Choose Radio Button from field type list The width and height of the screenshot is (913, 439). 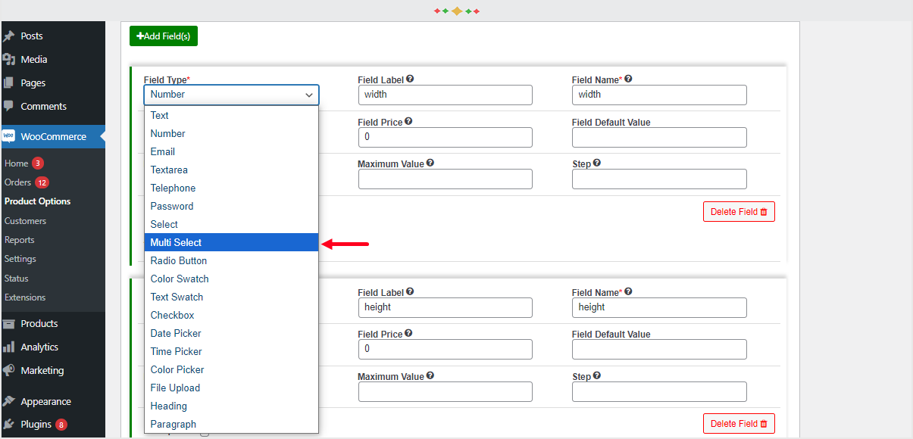(x=179, y=260)
